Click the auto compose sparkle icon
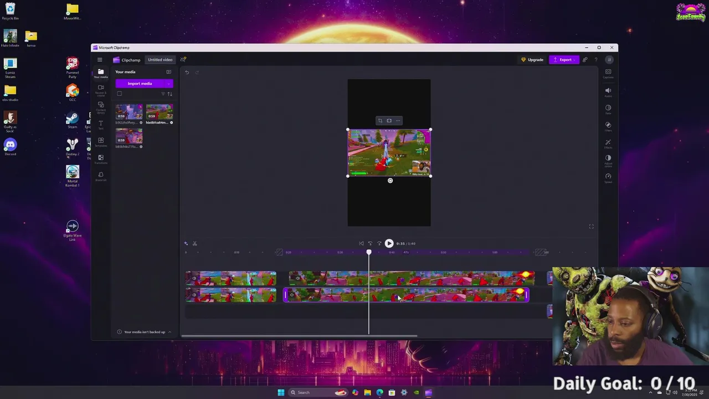Image resolution: width=709 pixels, height=399 pixels. (x=186, y=244)
